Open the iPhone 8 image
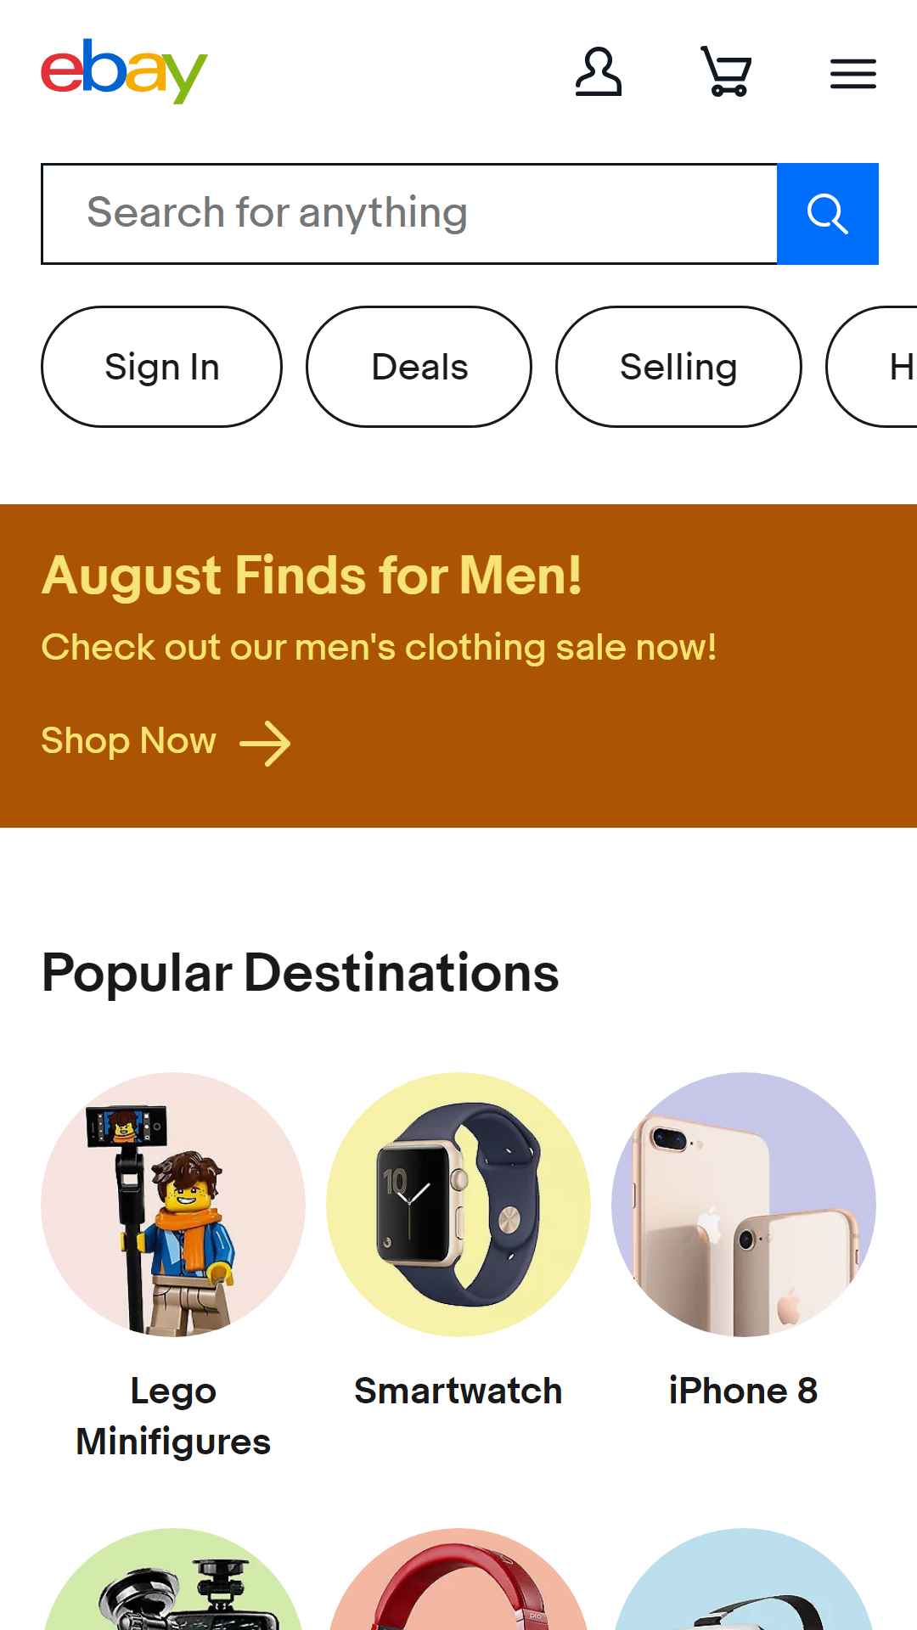Image resolution: width=917 pixels, height=1630 pixels. click(x=744, y=1205)
